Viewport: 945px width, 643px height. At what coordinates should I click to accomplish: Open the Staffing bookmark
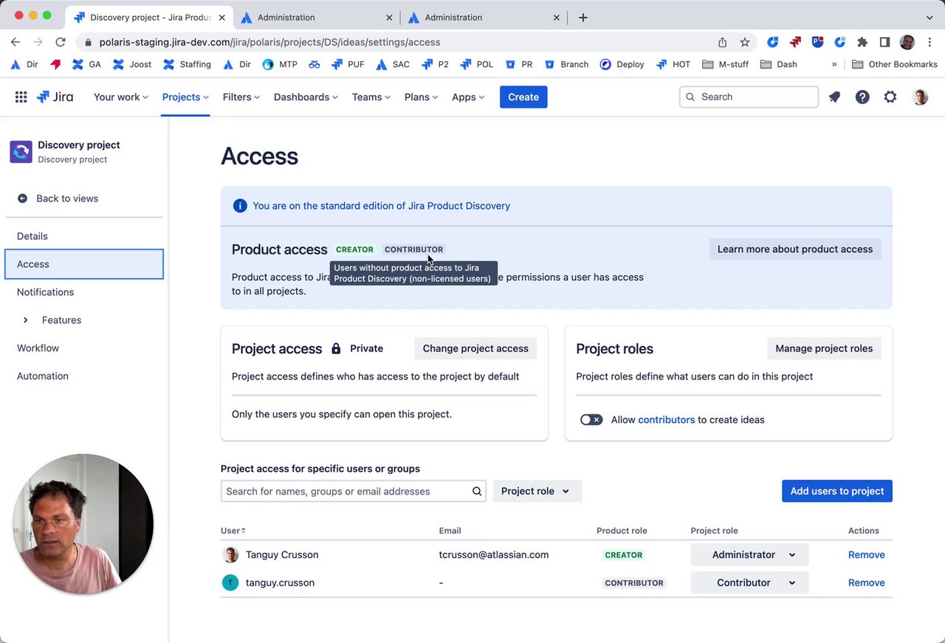pyautogui.click(x=187, y=64)
